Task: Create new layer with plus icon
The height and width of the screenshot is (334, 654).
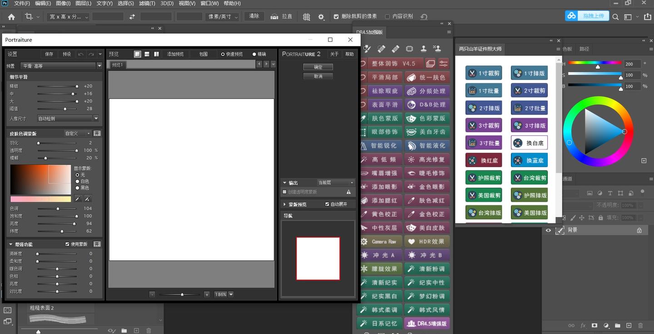Action: click(x=629, y=325)
